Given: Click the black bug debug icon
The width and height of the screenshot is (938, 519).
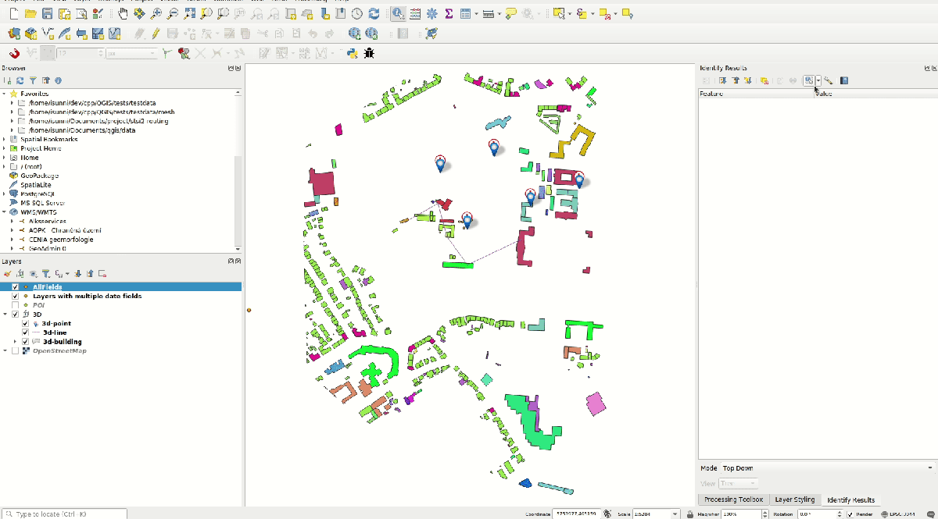Looking at the screenshot, I should pyautogui.click(x=368, y=53).
